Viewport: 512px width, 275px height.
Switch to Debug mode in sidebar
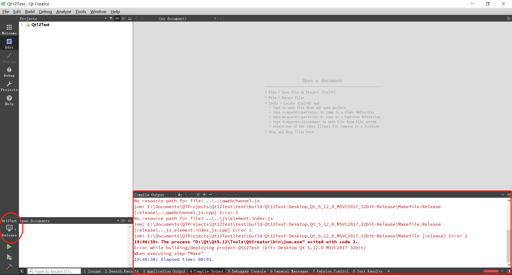click(9, 72)
